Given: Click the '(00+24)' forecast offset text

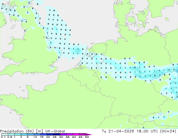Looking at the screenshot, I should click(x=168, y=131).
